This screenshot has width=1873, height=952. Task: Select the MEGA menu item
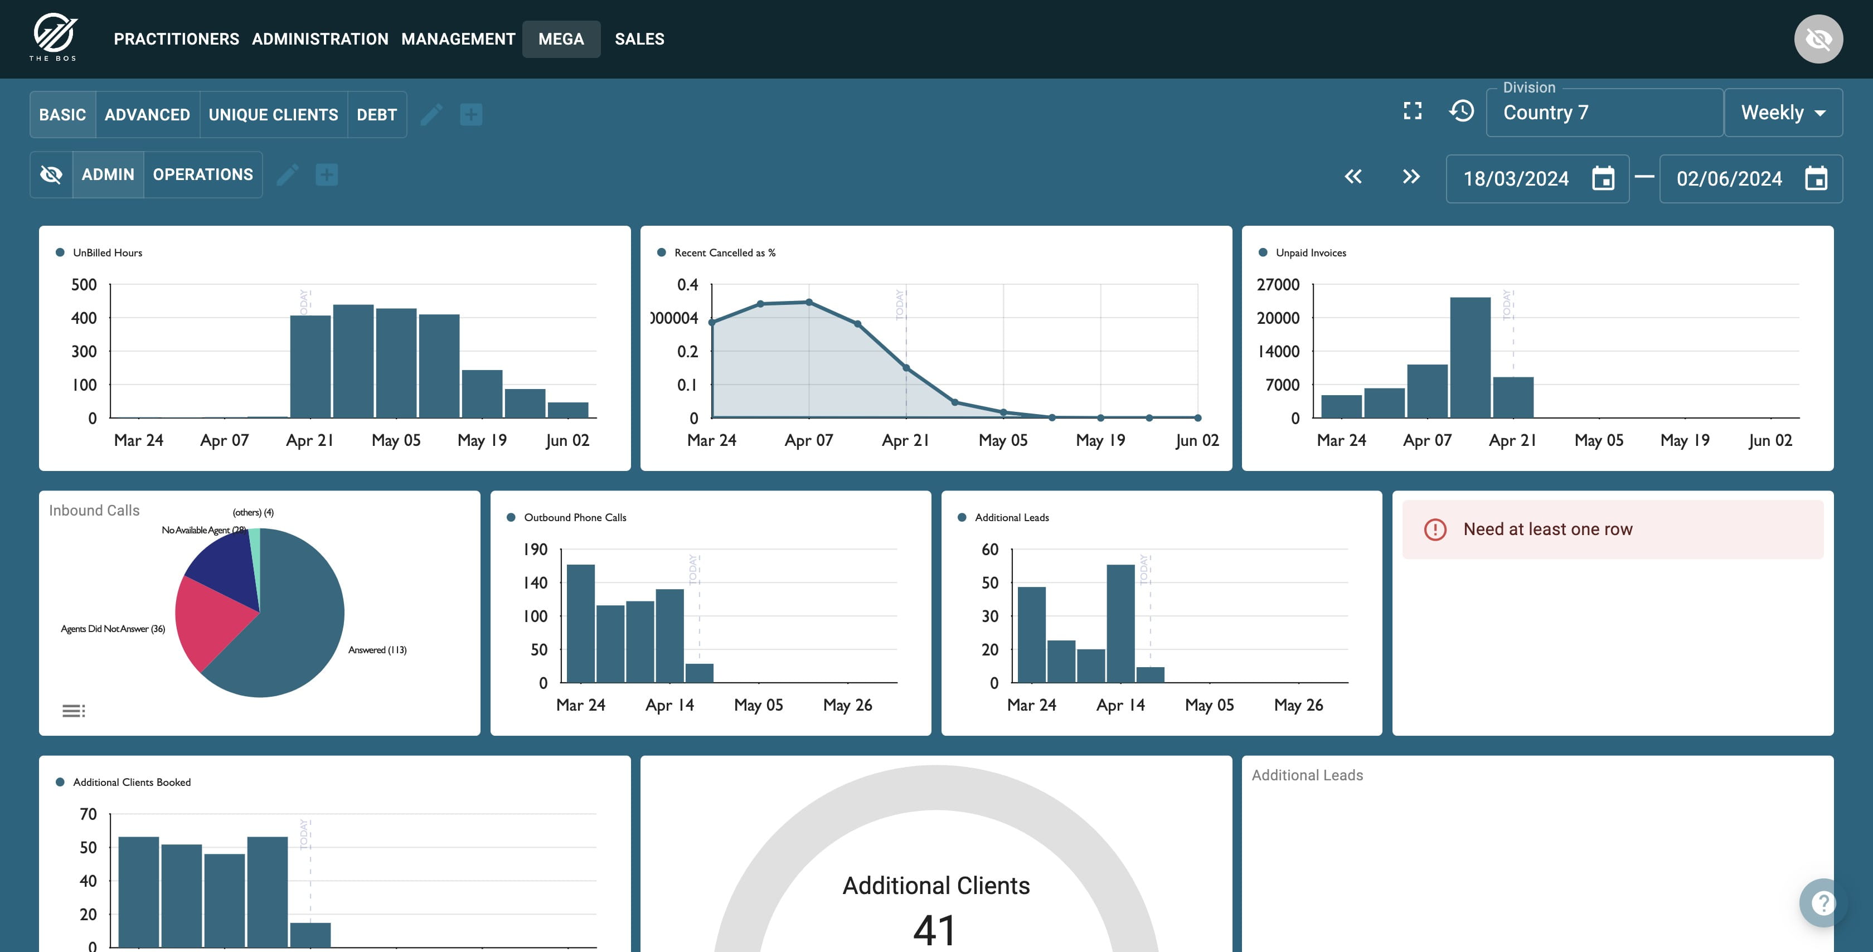(561, 39)
